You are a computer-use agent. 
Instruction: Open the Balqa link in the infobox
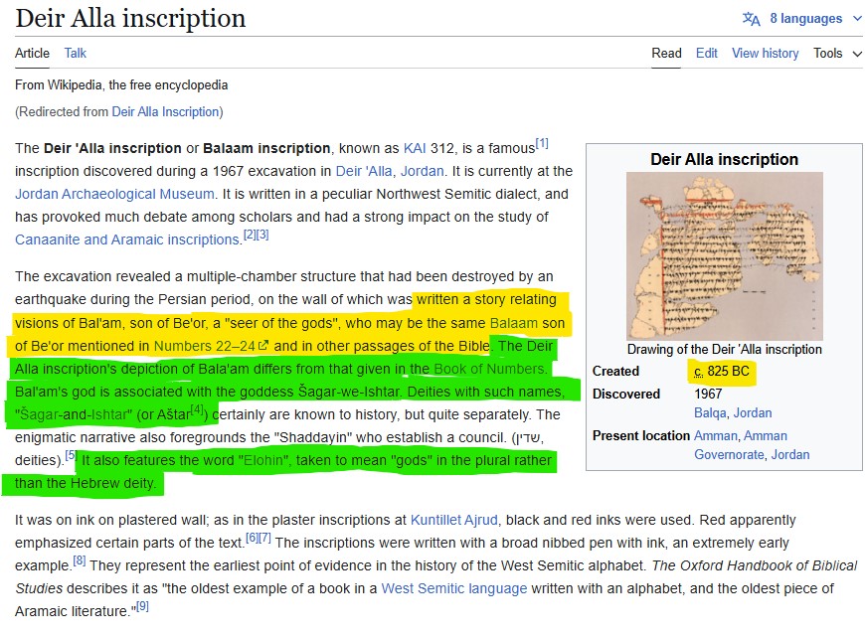click(x=710, y=413)
